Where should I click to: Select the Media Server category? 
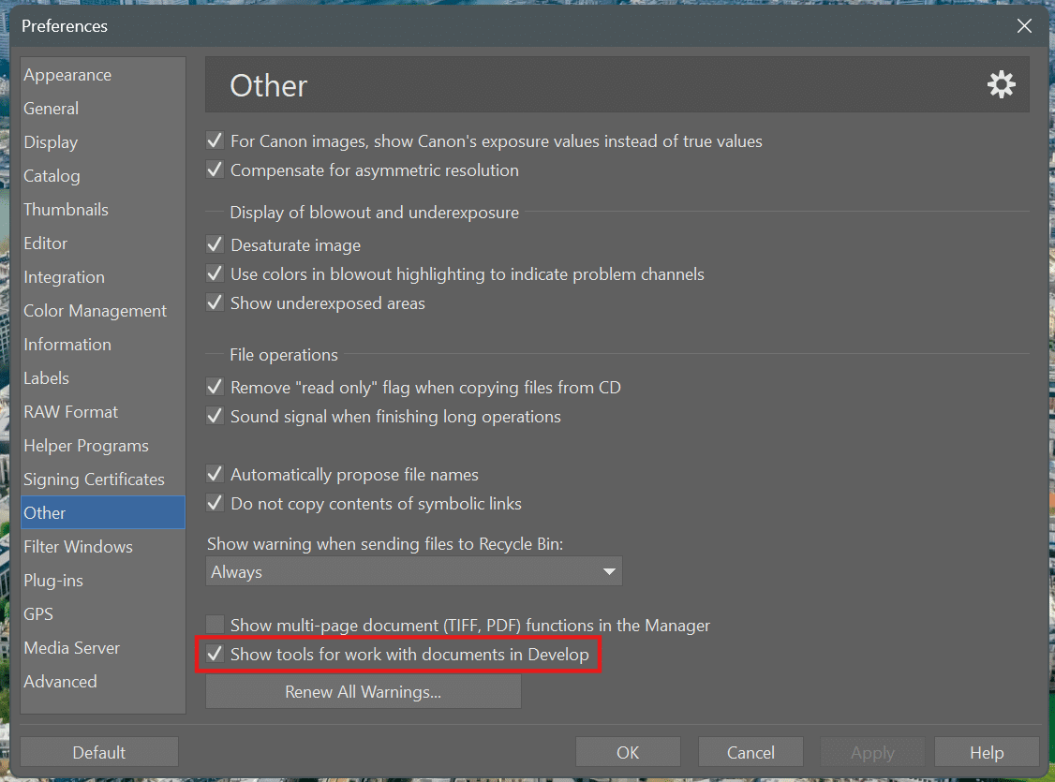pyautogui.click(x=71, y=648)
